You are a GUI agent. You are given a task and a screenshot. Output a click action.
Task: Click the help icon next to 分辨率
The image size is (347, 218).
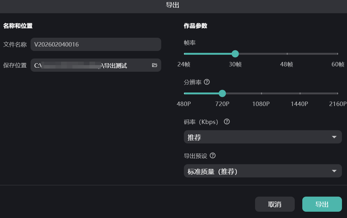(x=207, y=82)
